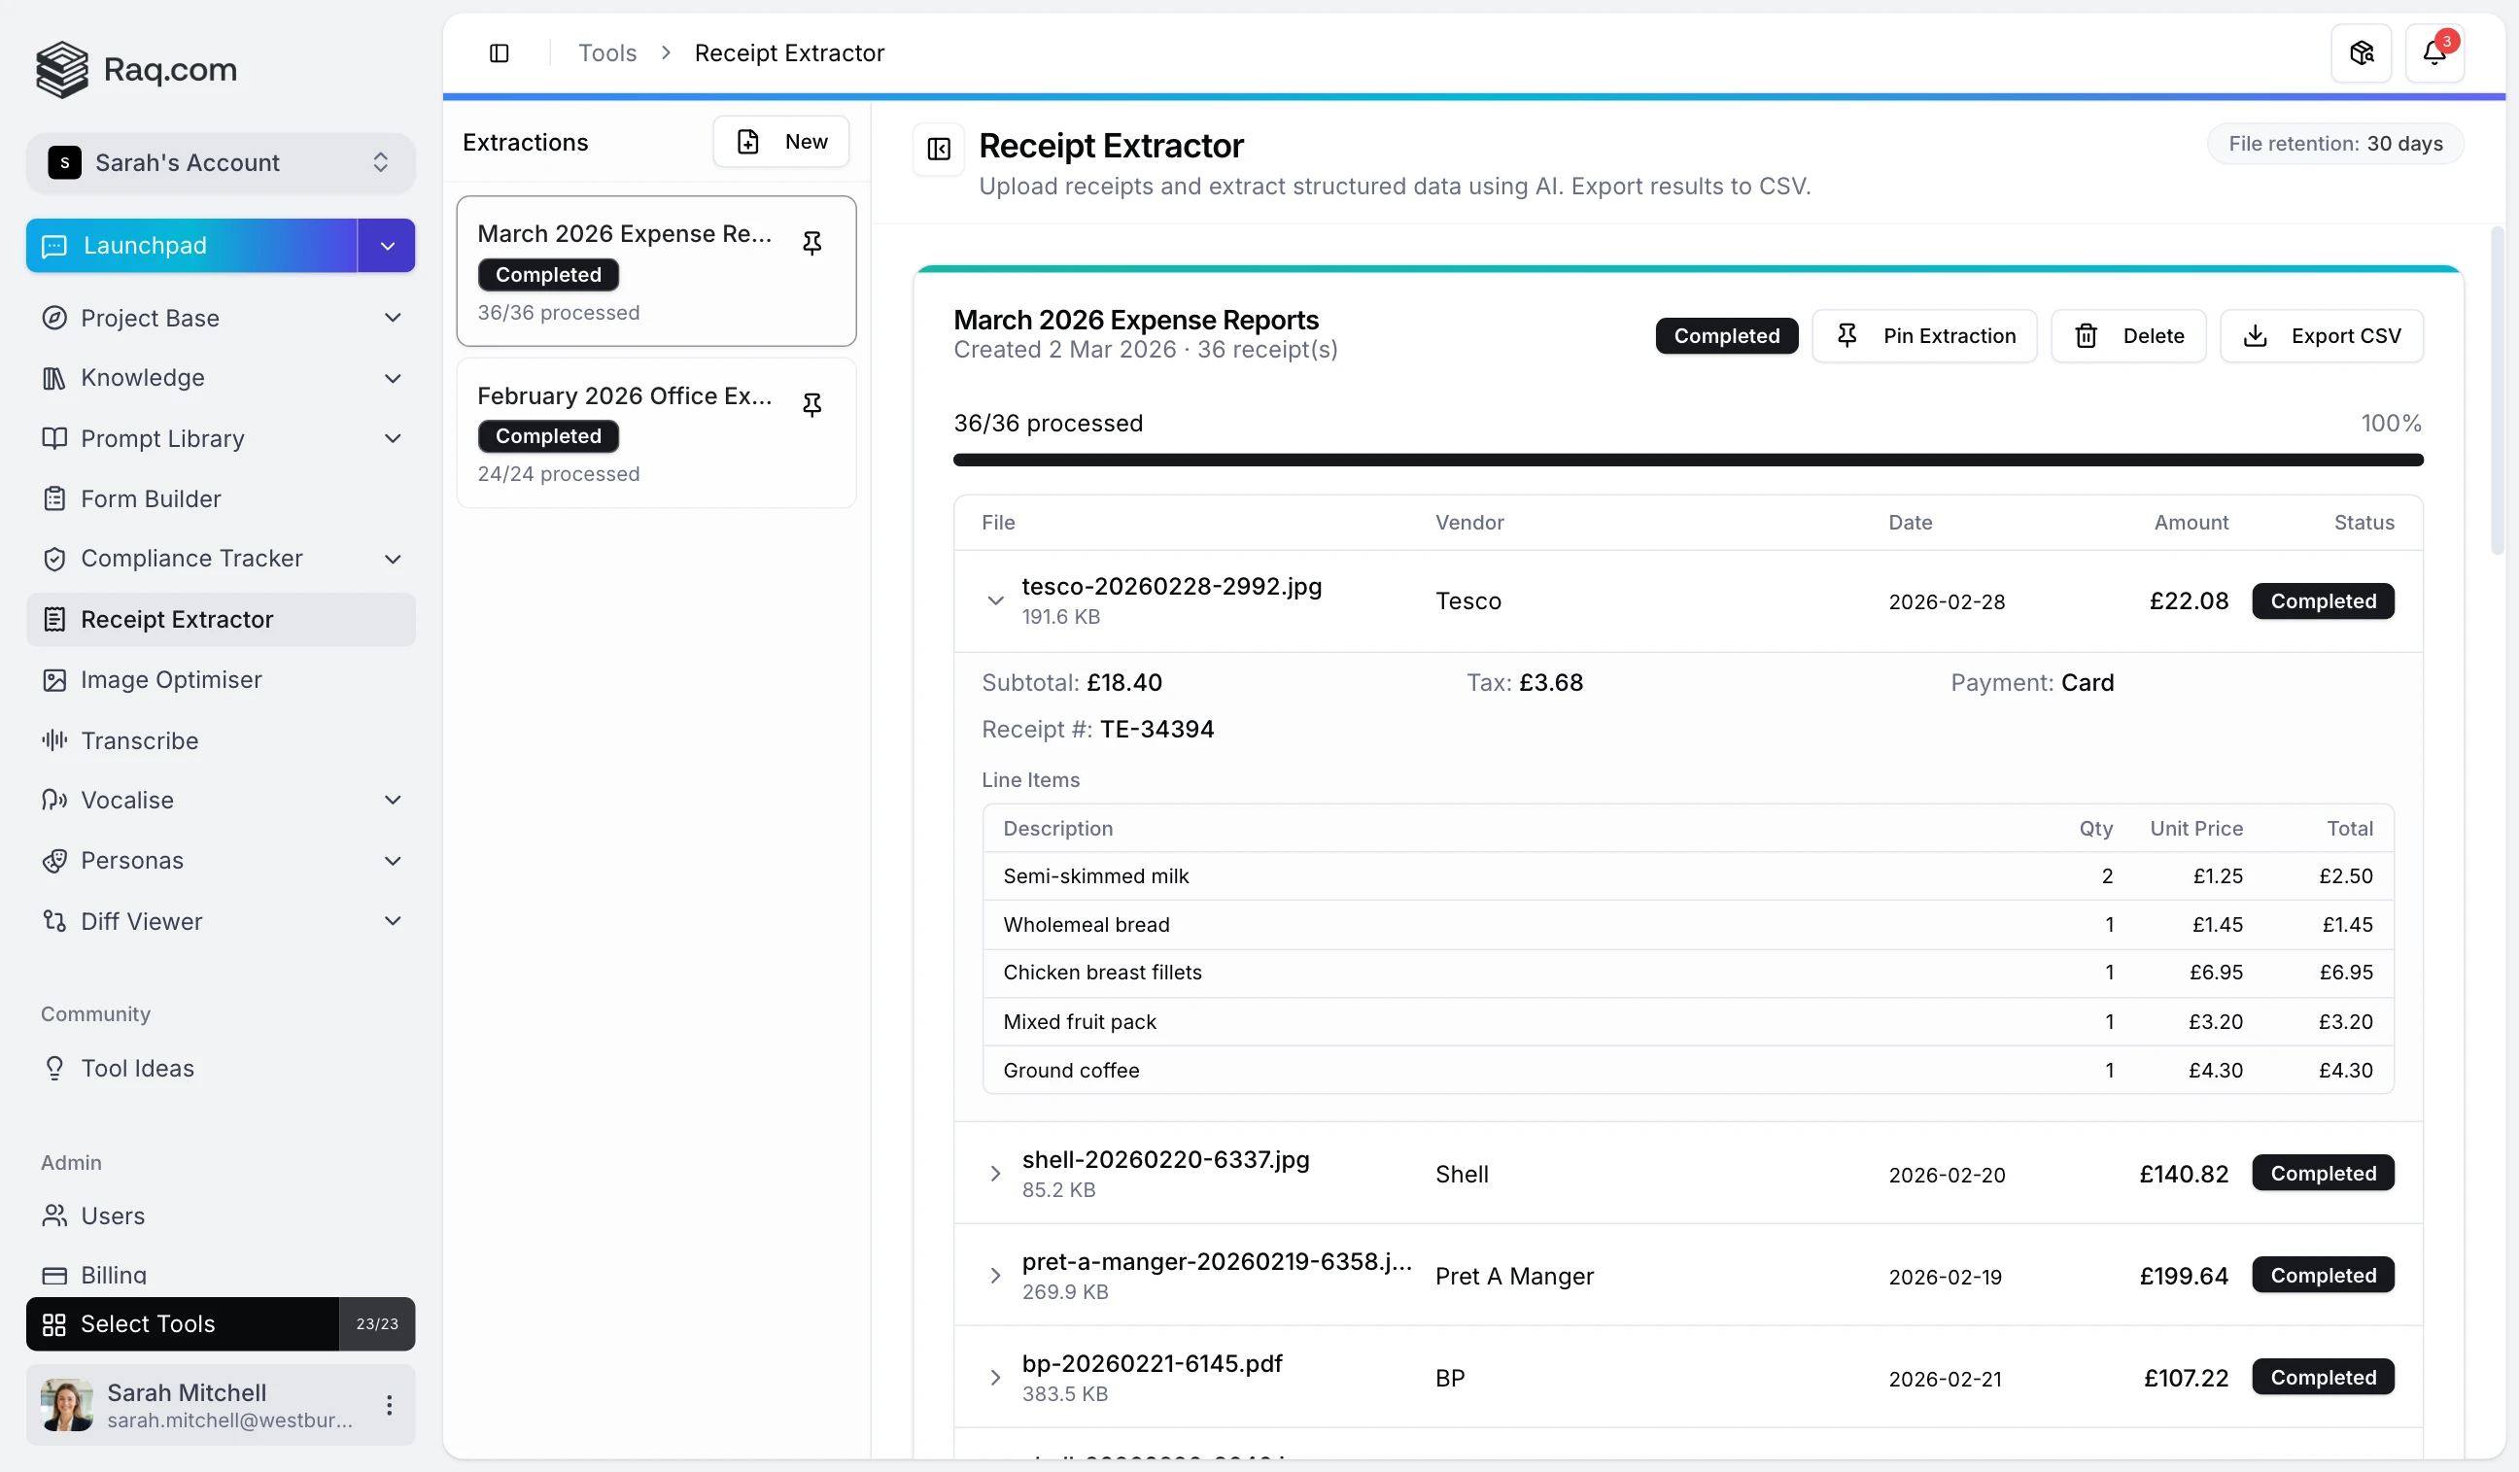Toggle the sidebar panel icon in header

499,53
